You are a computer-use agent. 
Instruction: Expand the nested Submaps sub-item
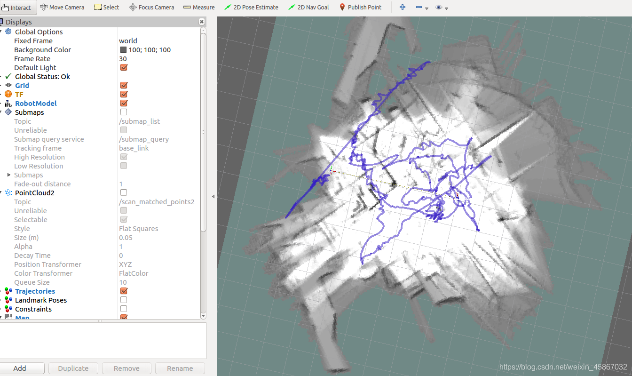[x=9, y=175]
